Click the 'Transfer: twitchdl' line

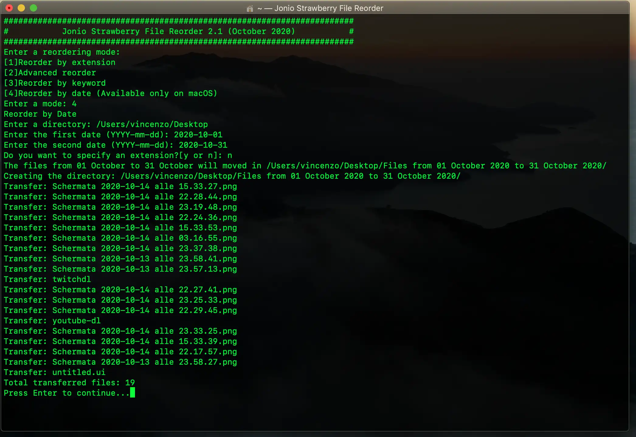point(47,279)
